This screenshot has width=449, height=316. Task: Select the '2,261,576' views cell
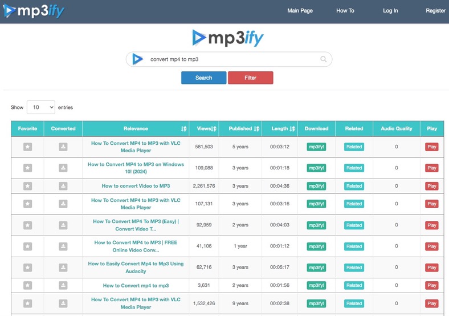[204, 186]
